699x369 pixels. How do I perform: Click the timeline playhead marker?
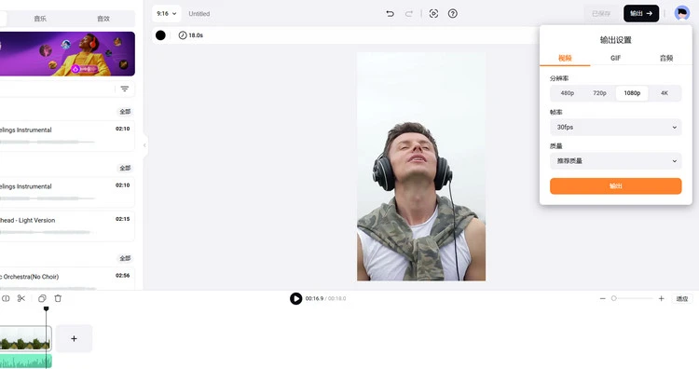[x=46, y=308]
